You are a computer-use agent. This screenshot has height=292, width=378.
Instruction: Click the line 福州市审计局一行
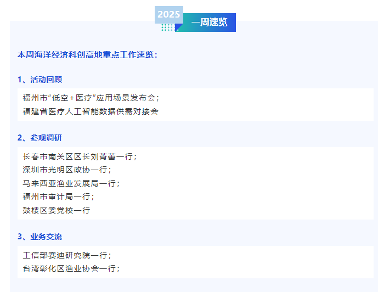58,196
